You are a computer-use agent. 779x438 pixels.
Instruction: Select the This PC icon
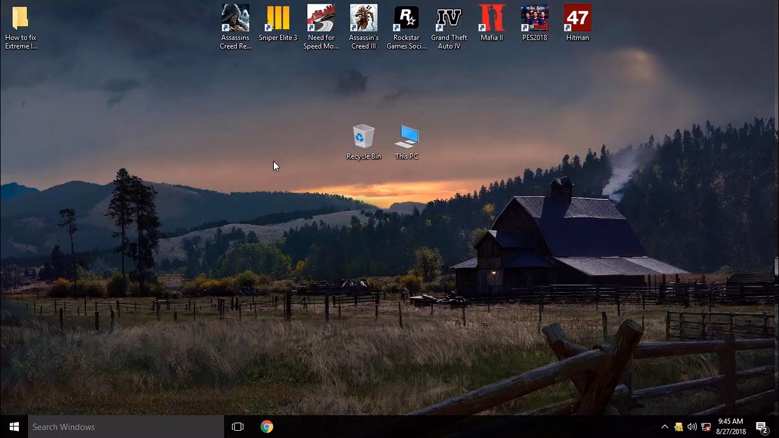(x=407, y=142)
